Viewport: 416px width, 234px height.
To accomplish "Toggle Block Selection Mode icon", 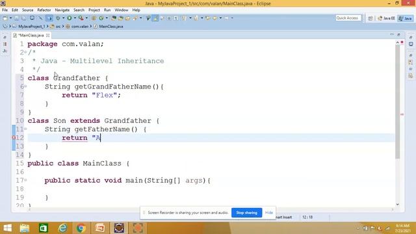I will (x=169, y=18).
